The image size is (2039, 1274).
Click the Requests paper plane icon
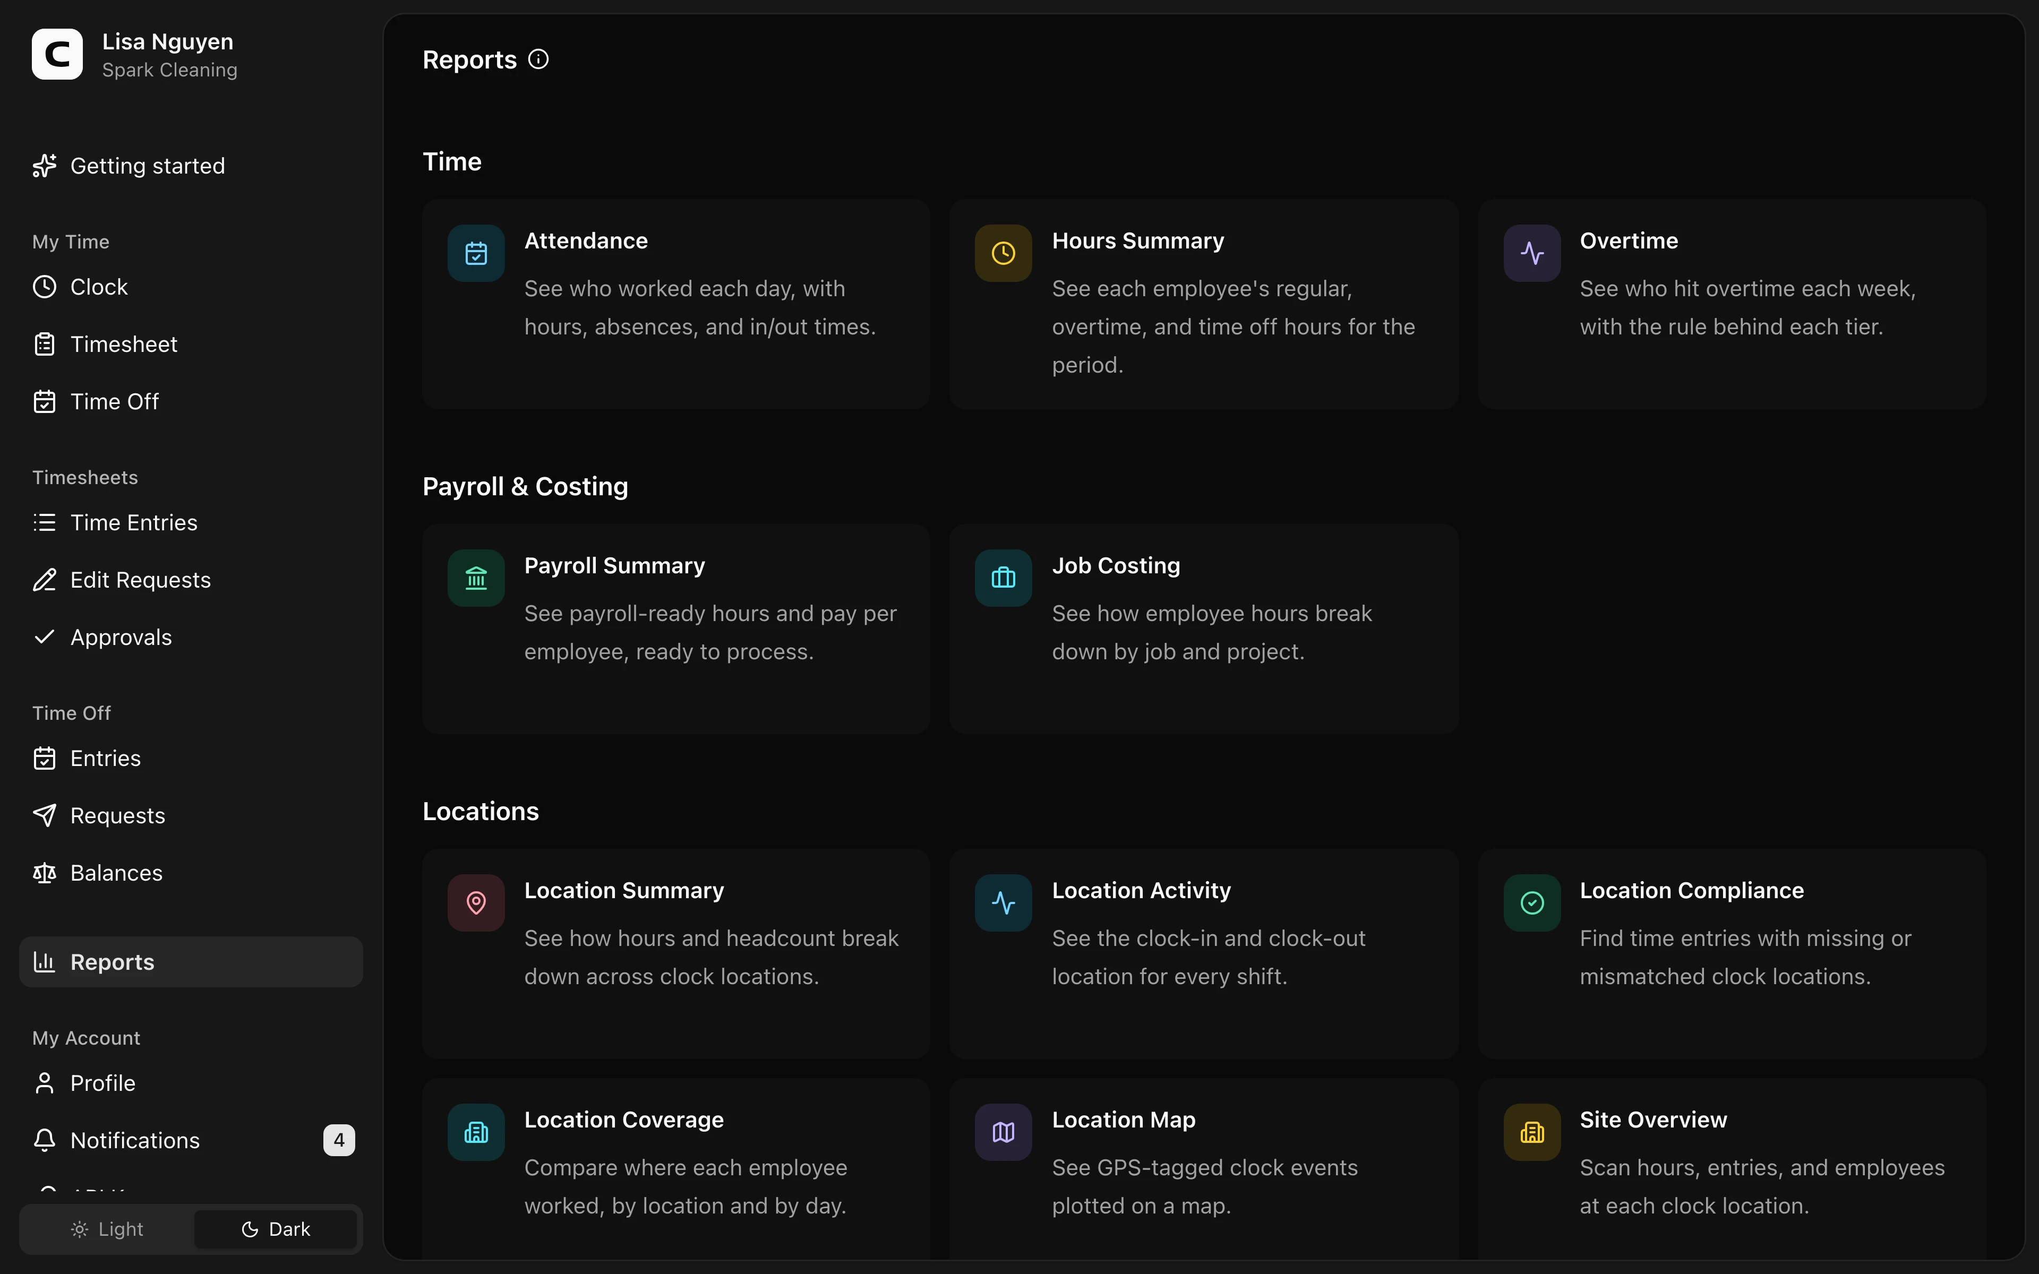click(x=45, y=816)
